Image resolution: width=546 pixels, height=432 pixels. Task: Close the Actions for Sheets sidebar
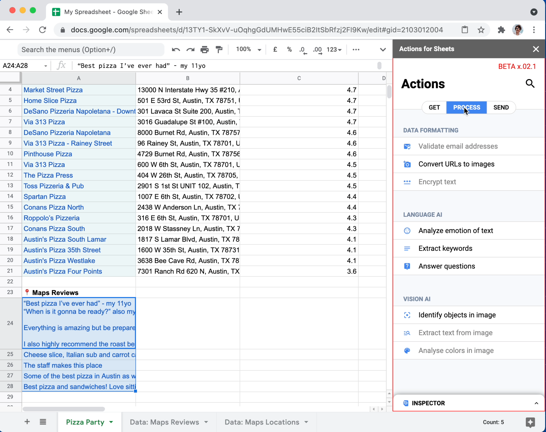pyautogui.click(x=536, y=49)
